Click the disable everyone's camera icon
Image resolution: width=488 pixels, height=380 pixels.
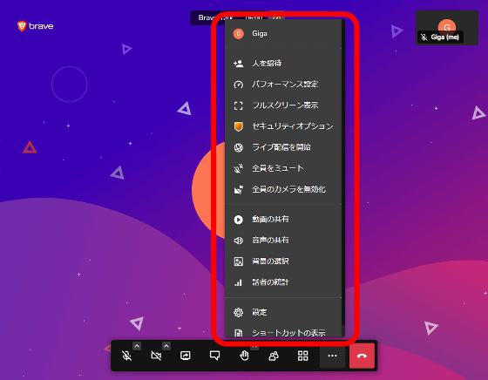[x=239, y=189]
